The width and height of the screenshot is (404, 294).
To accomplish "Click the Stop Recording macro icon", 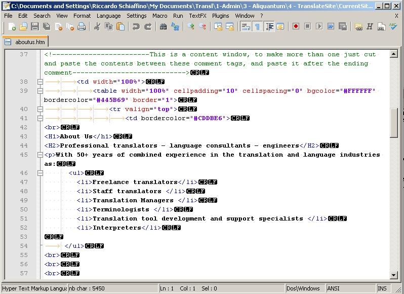I will click(x=308, y=26).
